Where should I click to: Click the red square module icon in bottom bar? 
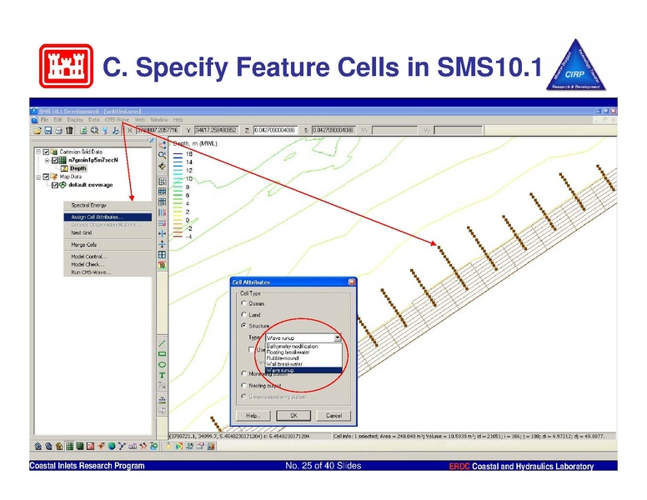tap(90, 446)
